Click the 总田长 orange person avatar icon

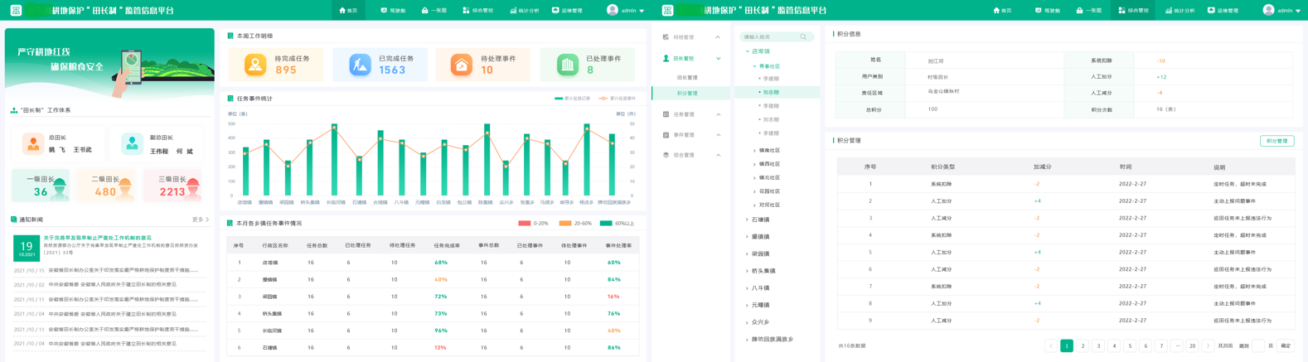click(x=33, y=144)
